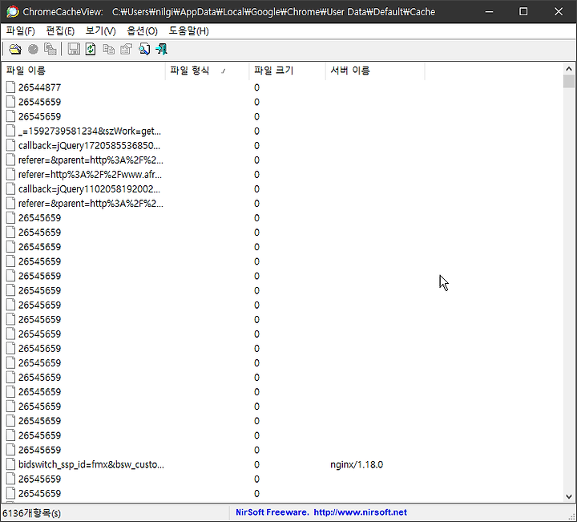Click the file size 0 of row 26544877
Image resolution: width=577 pixels, height=522 pixels.
coord(256,87)
